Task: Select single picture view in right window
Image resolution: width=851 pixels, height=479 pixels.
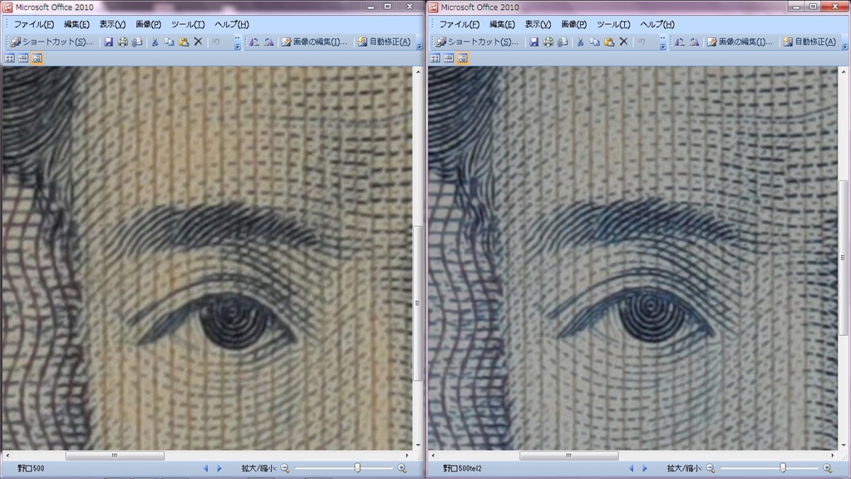Action: (x=462, y=58)
